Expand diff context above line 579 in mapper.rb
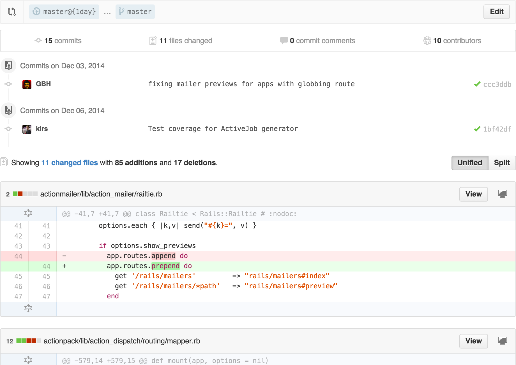The width and height of the screenshot is (516, 365). click(x=28, y=360)
